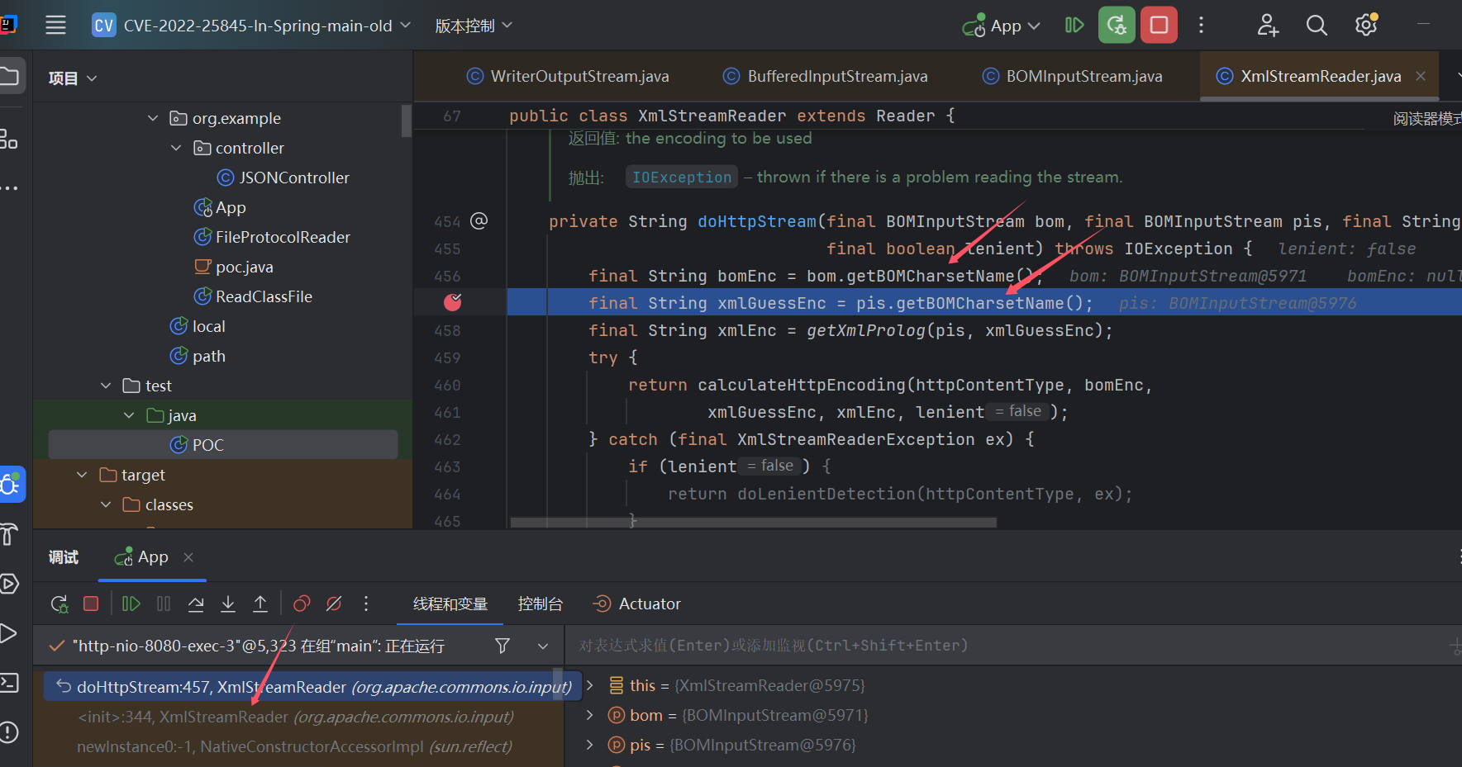Select POC class in tree
The height and width of the screenshot is (767, 1462).
pyautogui.click(x=197, y=445)
